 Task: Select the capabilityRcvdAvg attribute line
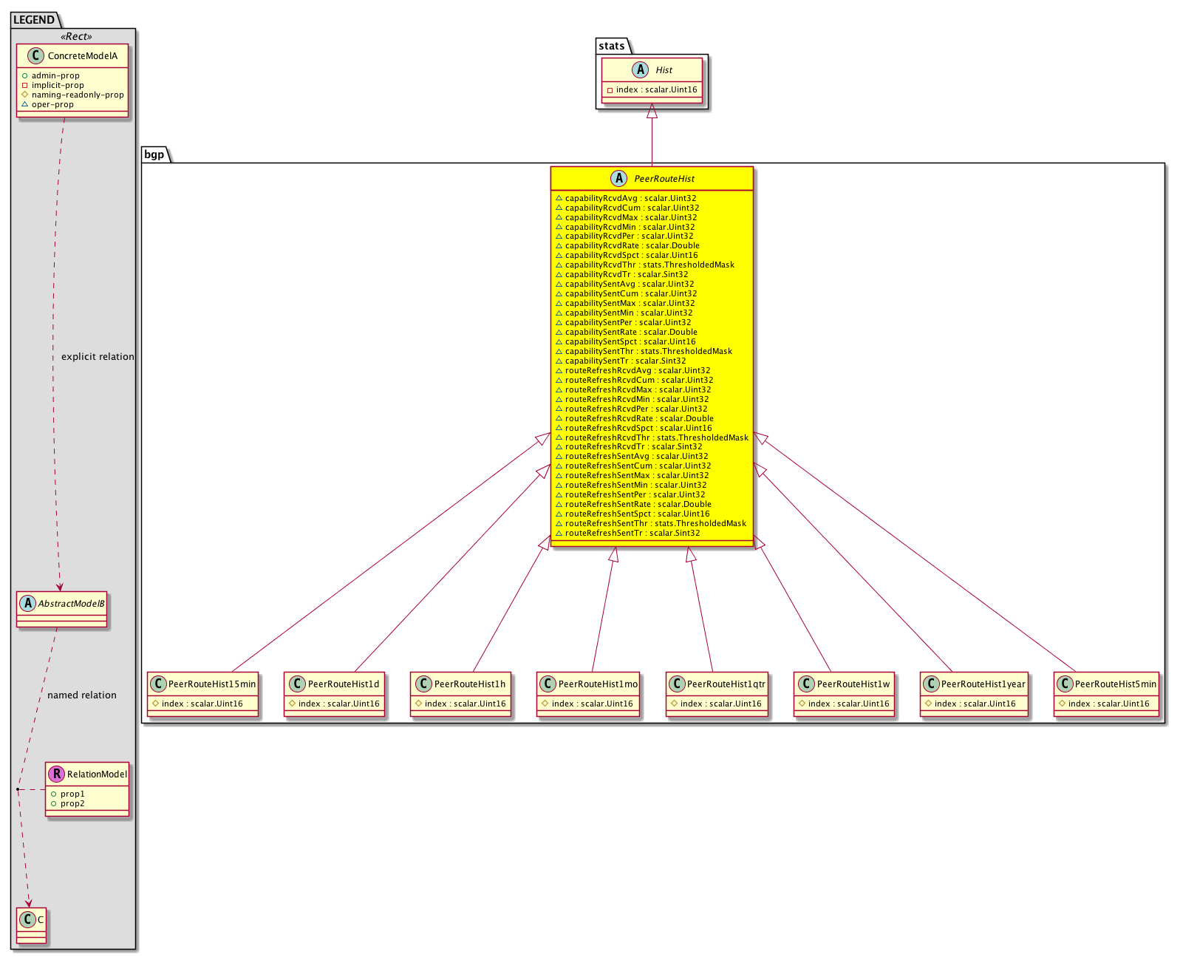click(630, 198)
